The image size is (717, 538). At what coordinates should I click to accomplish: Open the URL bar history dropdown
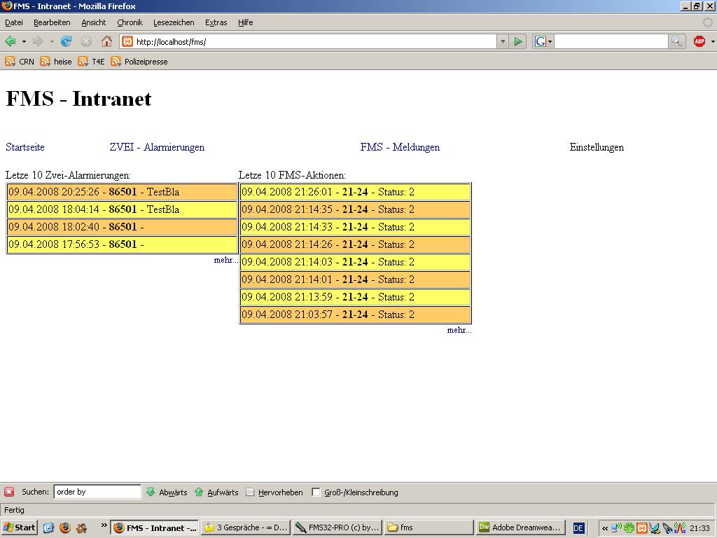coord(502,41)
